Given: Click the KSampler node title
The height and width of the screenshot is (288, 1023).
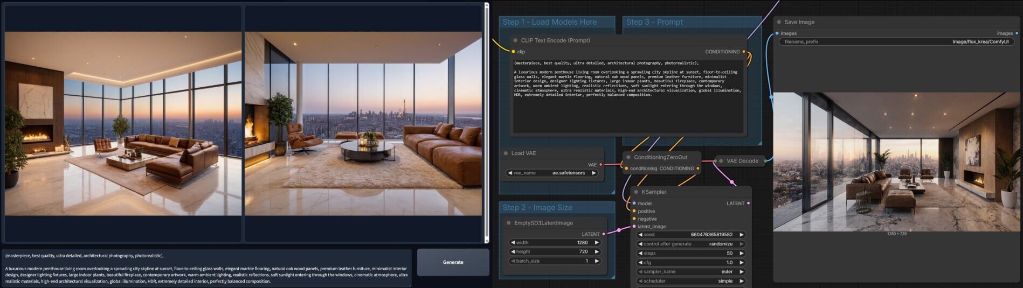Looking at the screenshot, I should [654, 192].
